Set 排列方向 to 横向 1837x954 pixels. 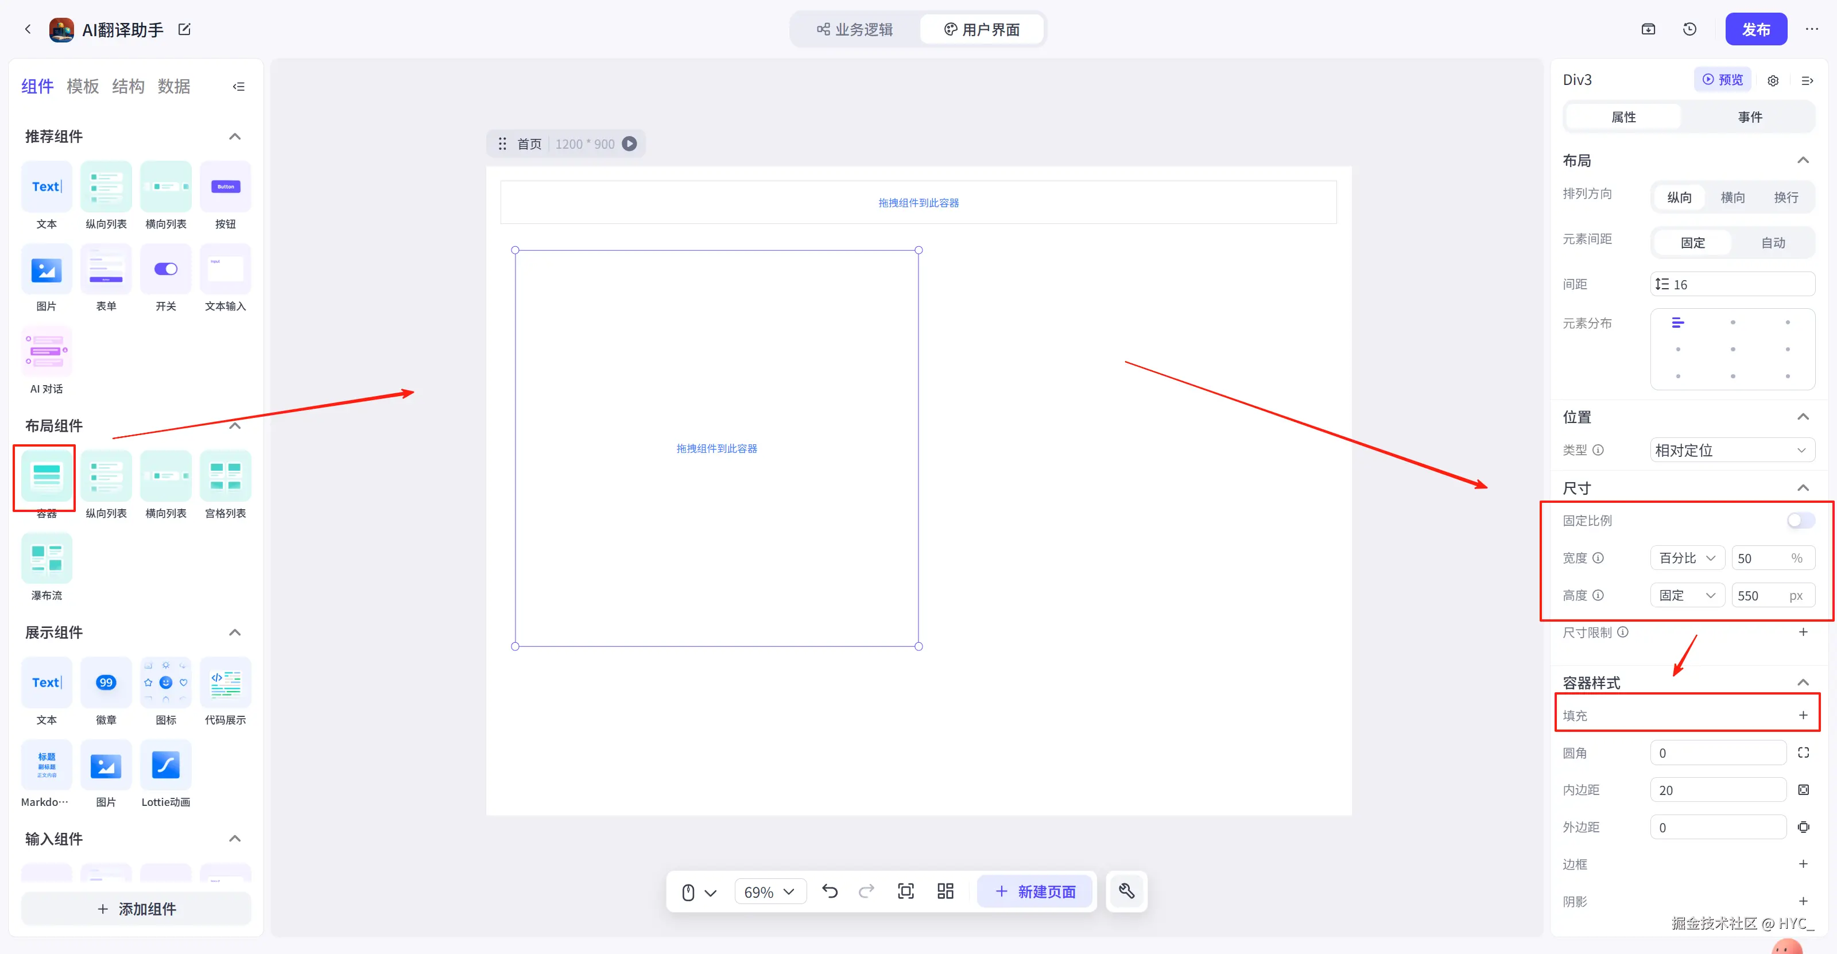point(1732,197)
